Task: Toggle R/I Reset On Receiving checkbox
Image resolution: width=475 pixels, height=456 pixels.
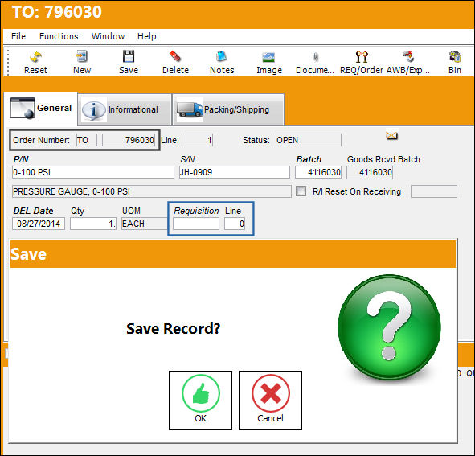Action: 301,191
